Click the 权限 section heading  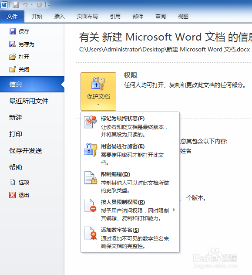[x=131, y=75]
